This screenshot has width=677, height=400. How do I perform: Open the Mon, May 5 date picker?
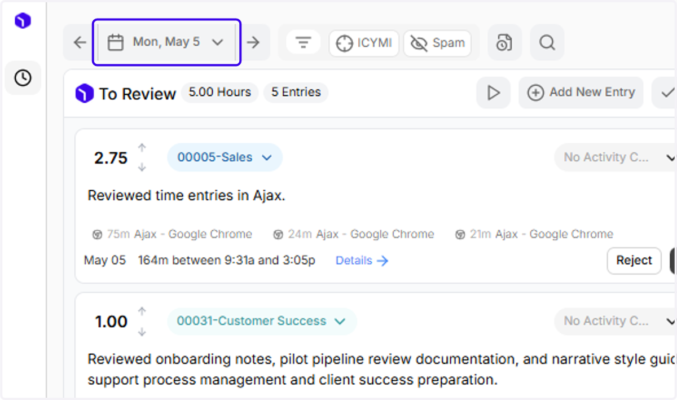[x=166, y=42]
